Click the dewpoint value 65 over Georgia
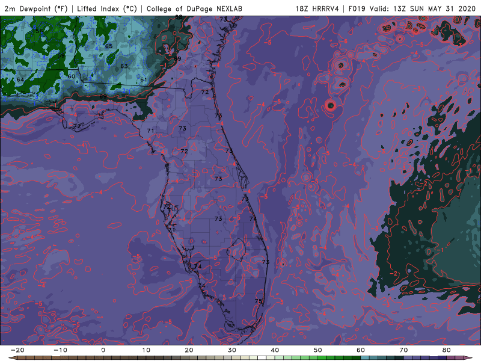This screenshot has width=481, height=361. [109, 46]
